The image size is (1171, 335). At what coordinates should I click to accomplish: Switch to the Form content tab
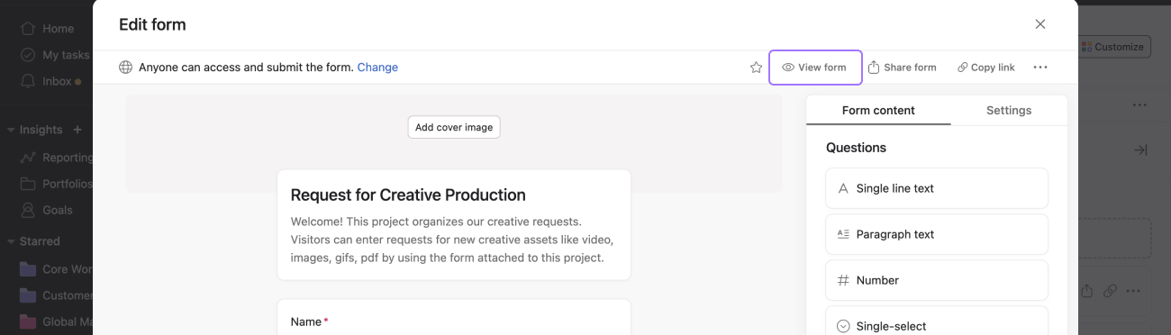click(878, 110)
